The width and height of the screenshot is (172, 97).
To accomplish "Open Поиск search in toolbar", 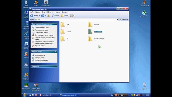I will 55,16.
